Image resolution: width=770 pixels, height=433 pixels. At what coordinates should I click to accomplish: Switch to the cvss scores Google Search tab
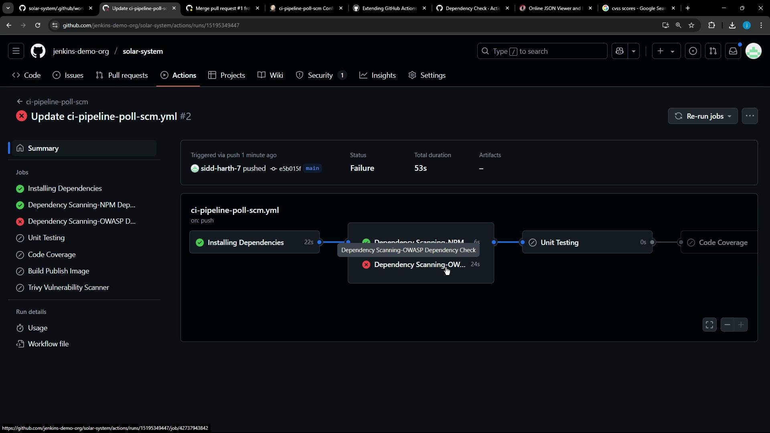(x=640, y=8)
